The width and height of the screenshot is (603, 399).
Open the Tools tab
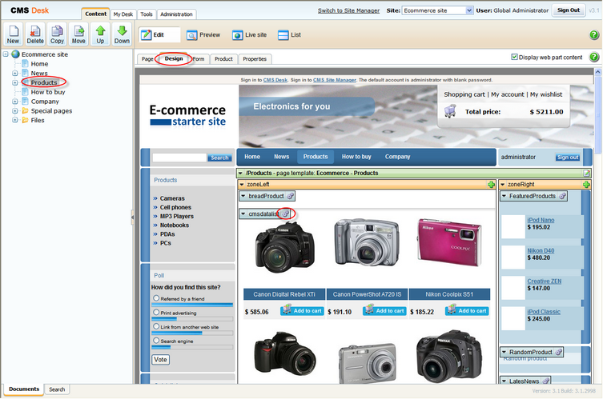pos(147,14)
